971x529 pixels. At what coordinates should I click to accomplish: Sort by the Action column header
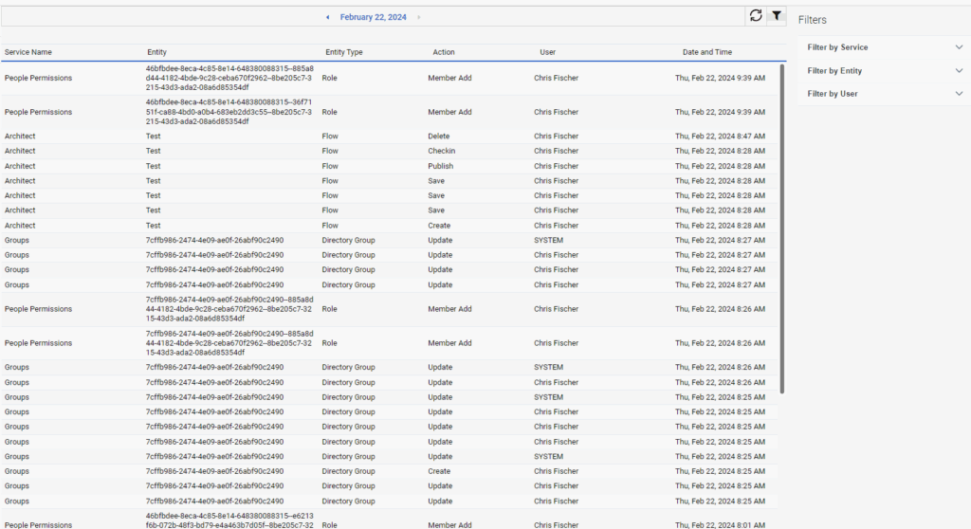click(x=444, y=52)
